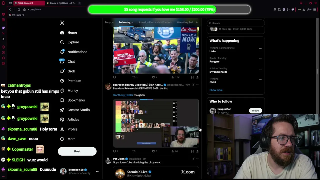
Task: Toggle the browser heart favorite icon
Action: tap(293, 9)
